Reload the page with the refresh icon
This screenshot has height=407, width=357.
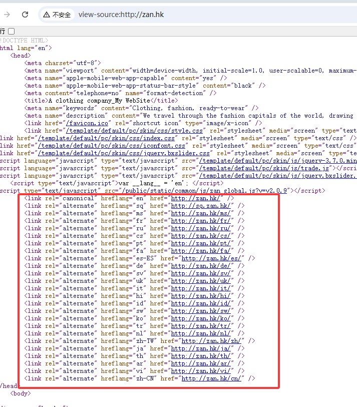coord(25,15)
